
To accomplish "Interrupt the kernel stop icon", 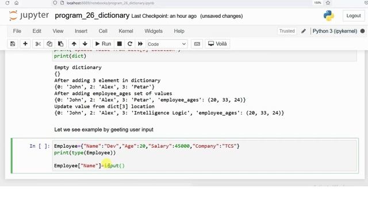I will point(120,44).
